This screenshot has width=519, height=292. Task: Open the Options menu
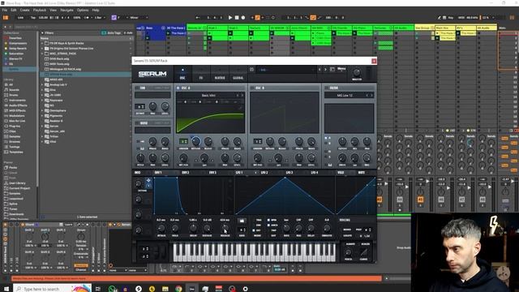(x=83, y=11)
